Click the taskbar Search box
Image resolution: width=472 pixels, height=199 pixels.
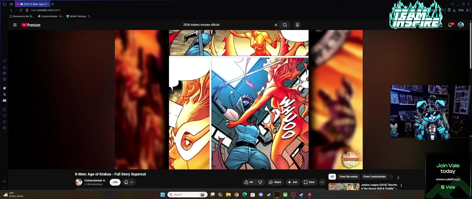[188, 195]
